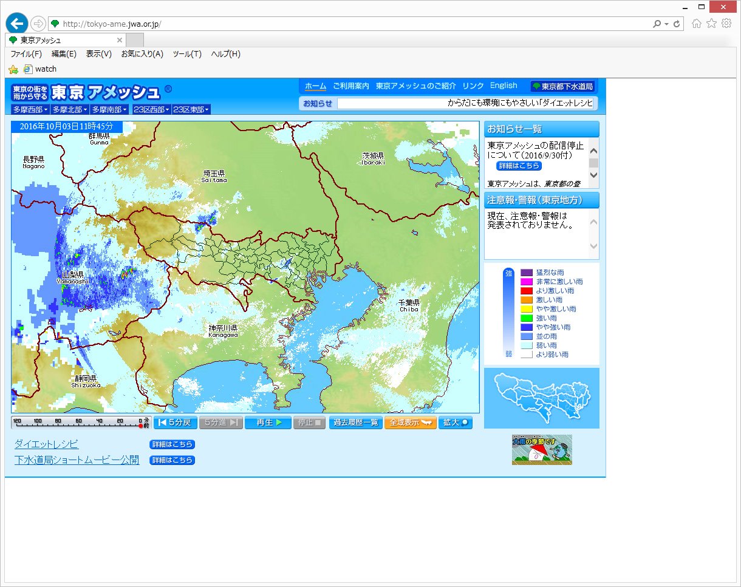Click the 千葉県 Chiba map label
The width and height of the screenshot is (741, 587).
[x=409, y=305]
